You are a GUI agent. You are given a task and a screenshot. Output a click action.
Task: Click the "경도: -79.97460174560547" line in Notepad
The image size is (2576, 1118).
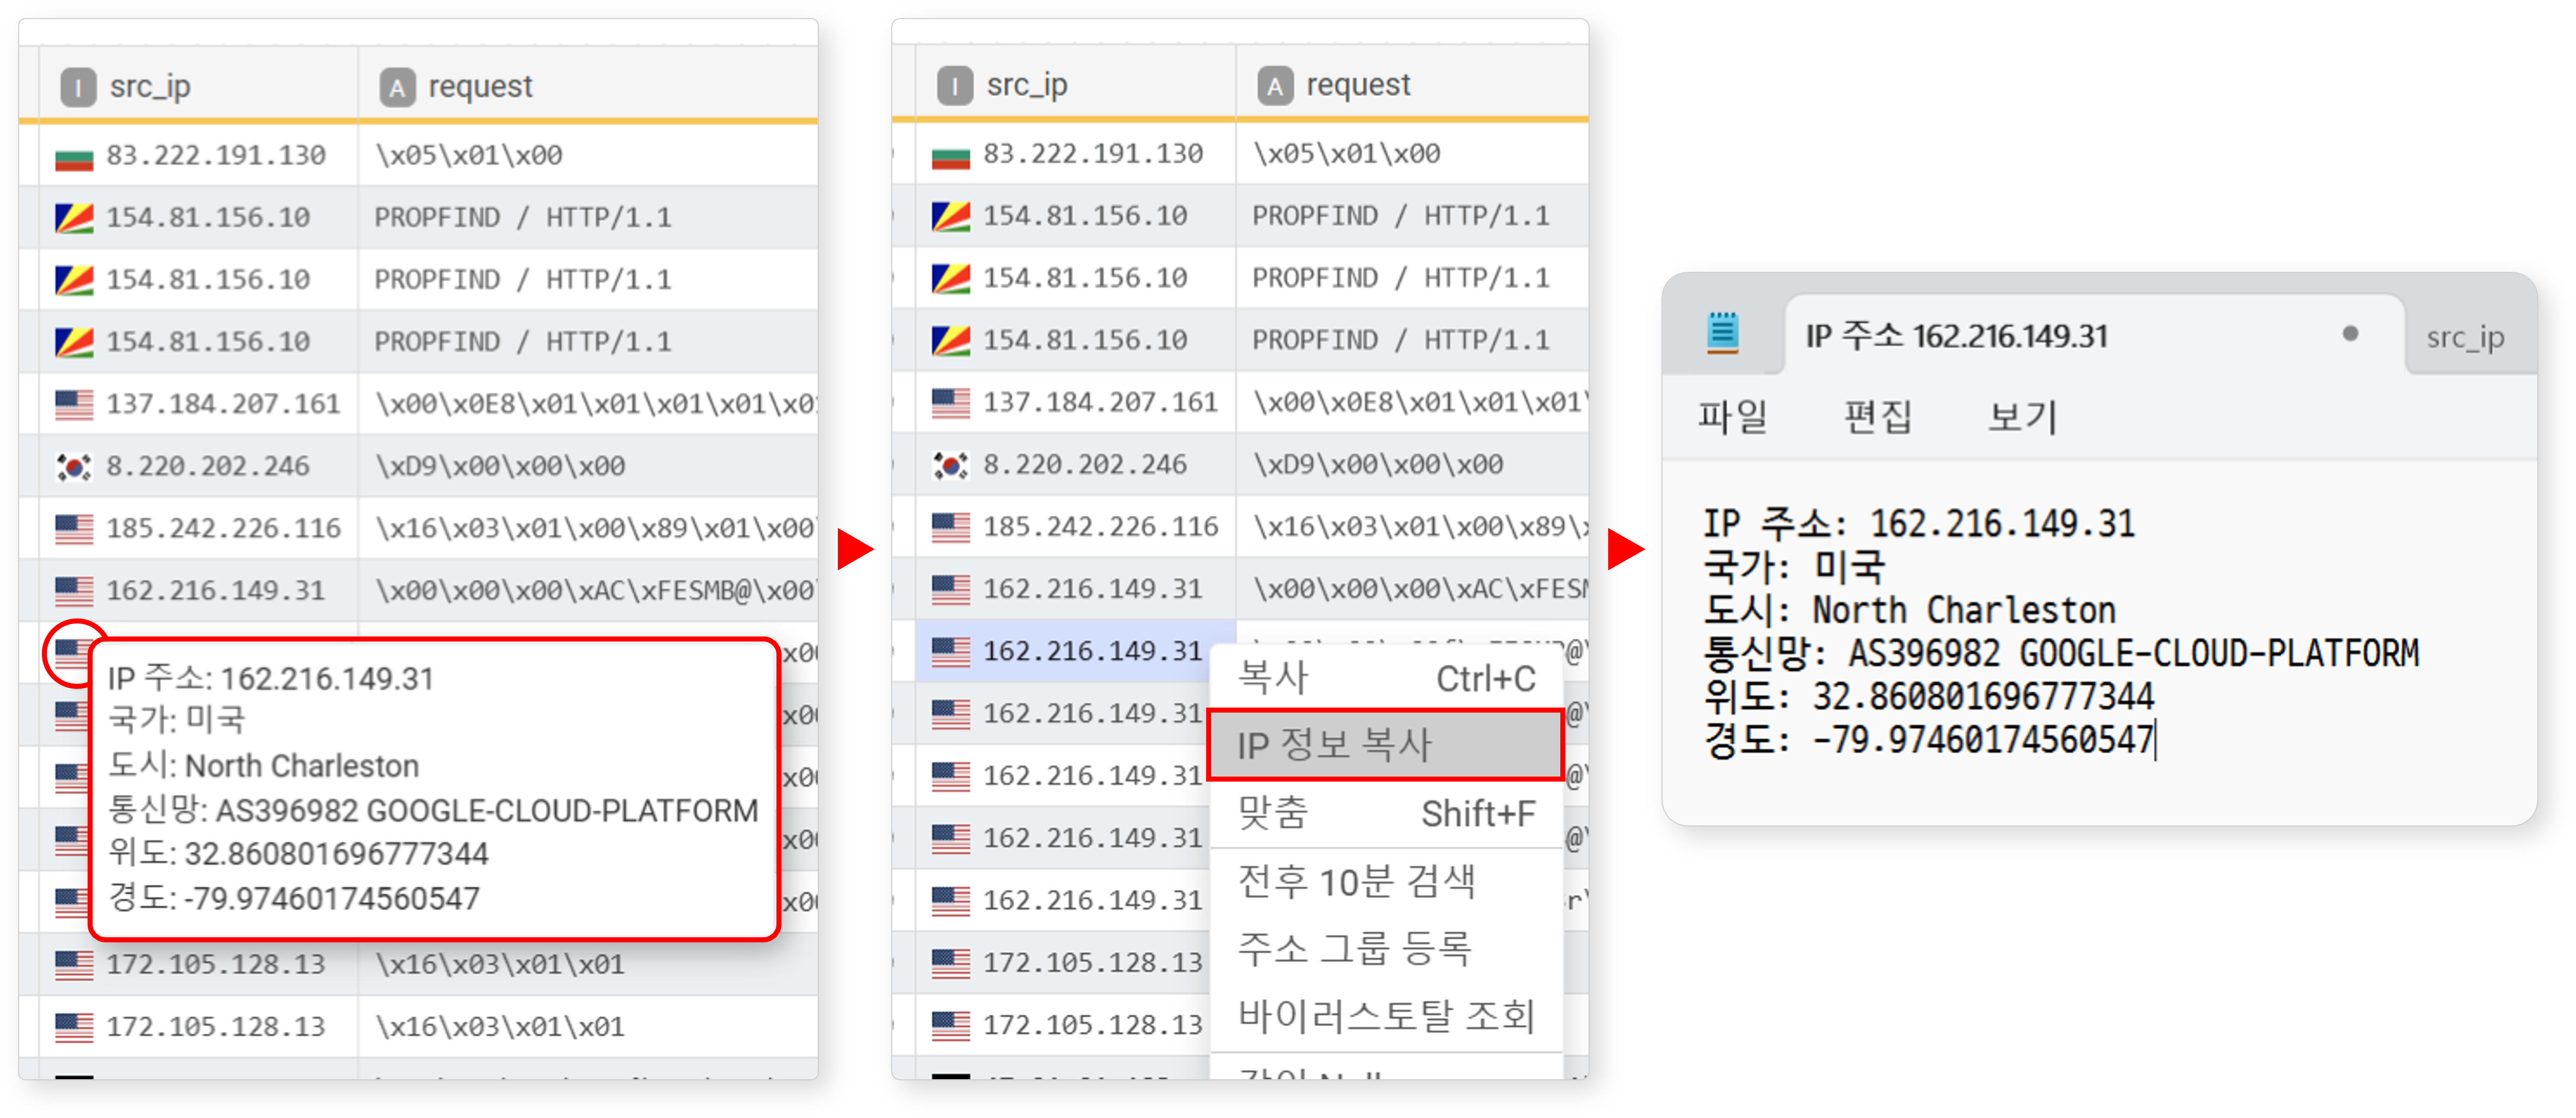(1929, 739)
